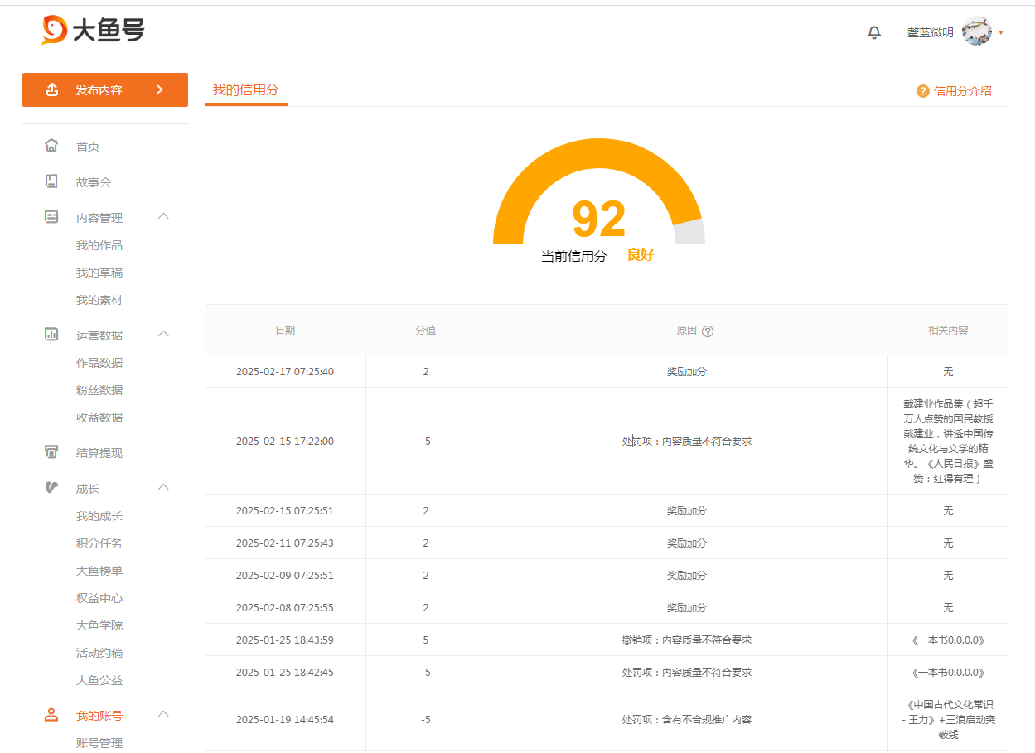Open 故事会 in sidebar
Screen dimensions: 1035x753
coord(94,182)
